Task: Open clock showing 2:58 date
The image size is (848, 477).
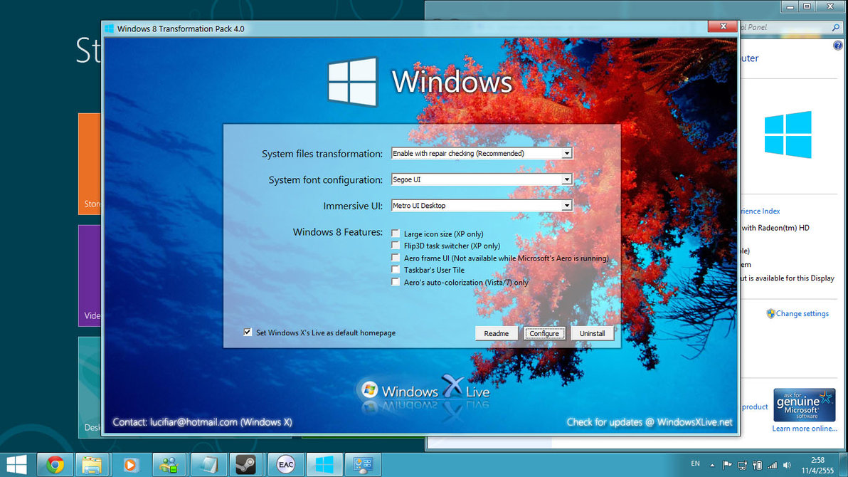Action: pos(817,465)
